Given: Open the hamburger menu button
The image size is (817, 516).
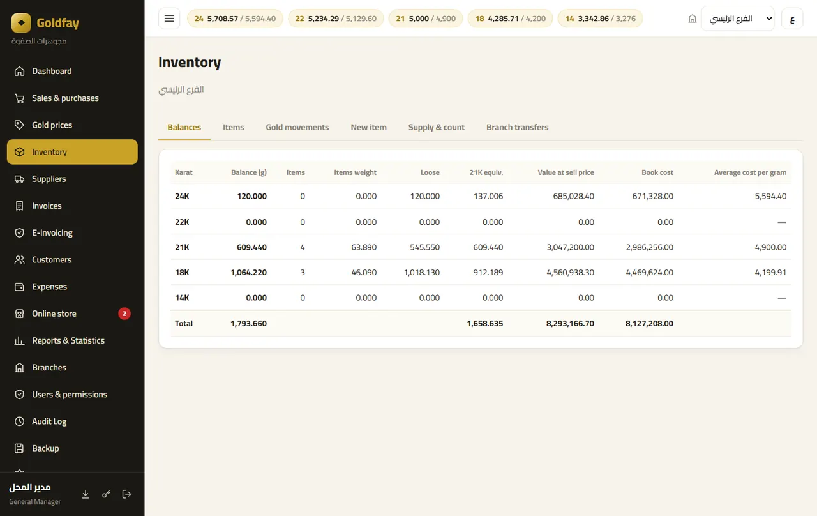Looking at the screenshot, I should click(x=169, y=19).
